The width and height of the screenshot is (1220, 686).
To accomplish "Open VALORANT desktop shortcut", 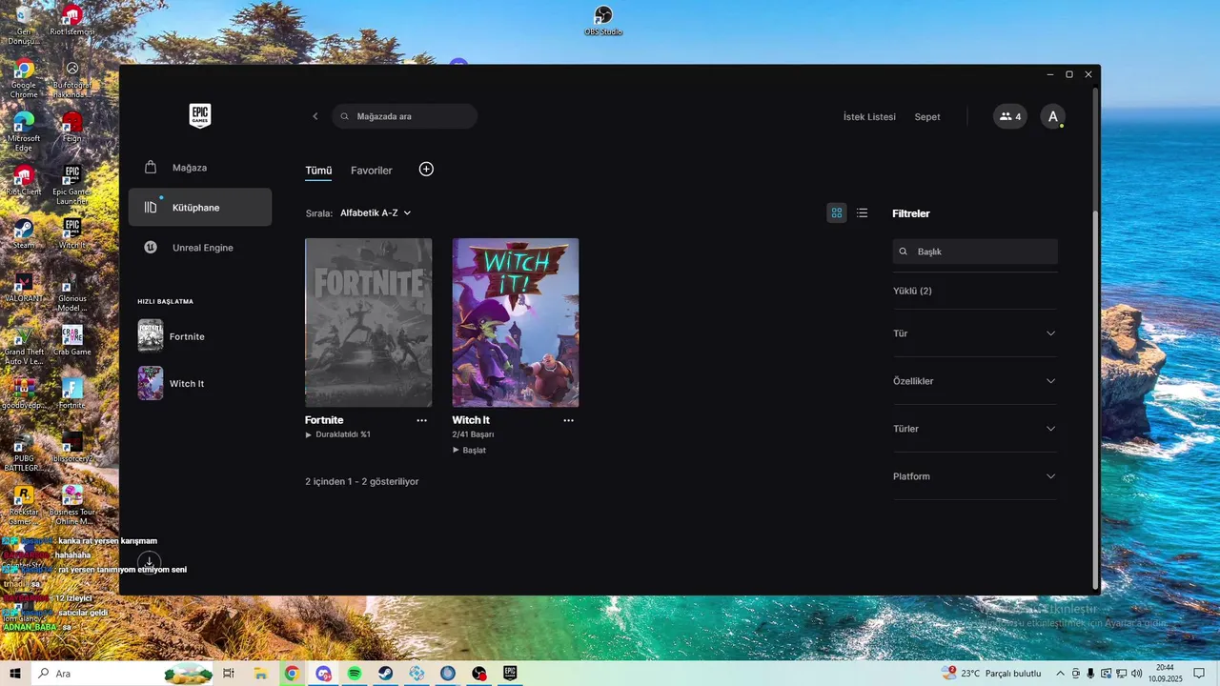I will coord(24,288).
